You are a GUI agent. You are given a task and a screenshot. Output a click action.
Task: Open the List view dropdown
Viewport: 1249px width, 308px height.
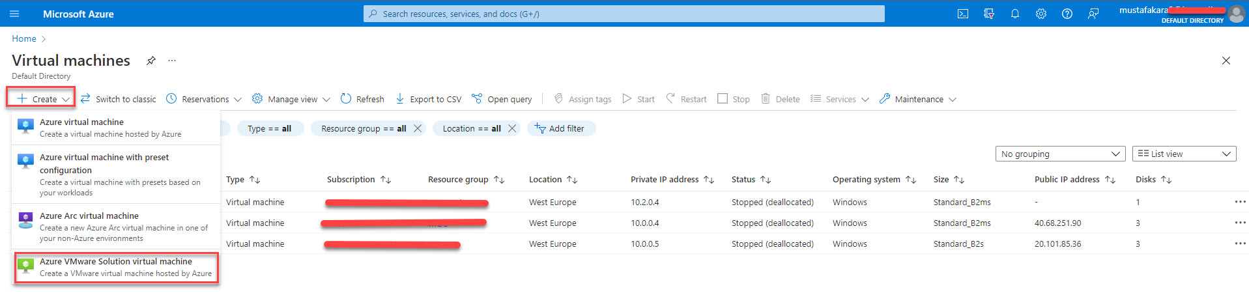tap(1184, 154)
